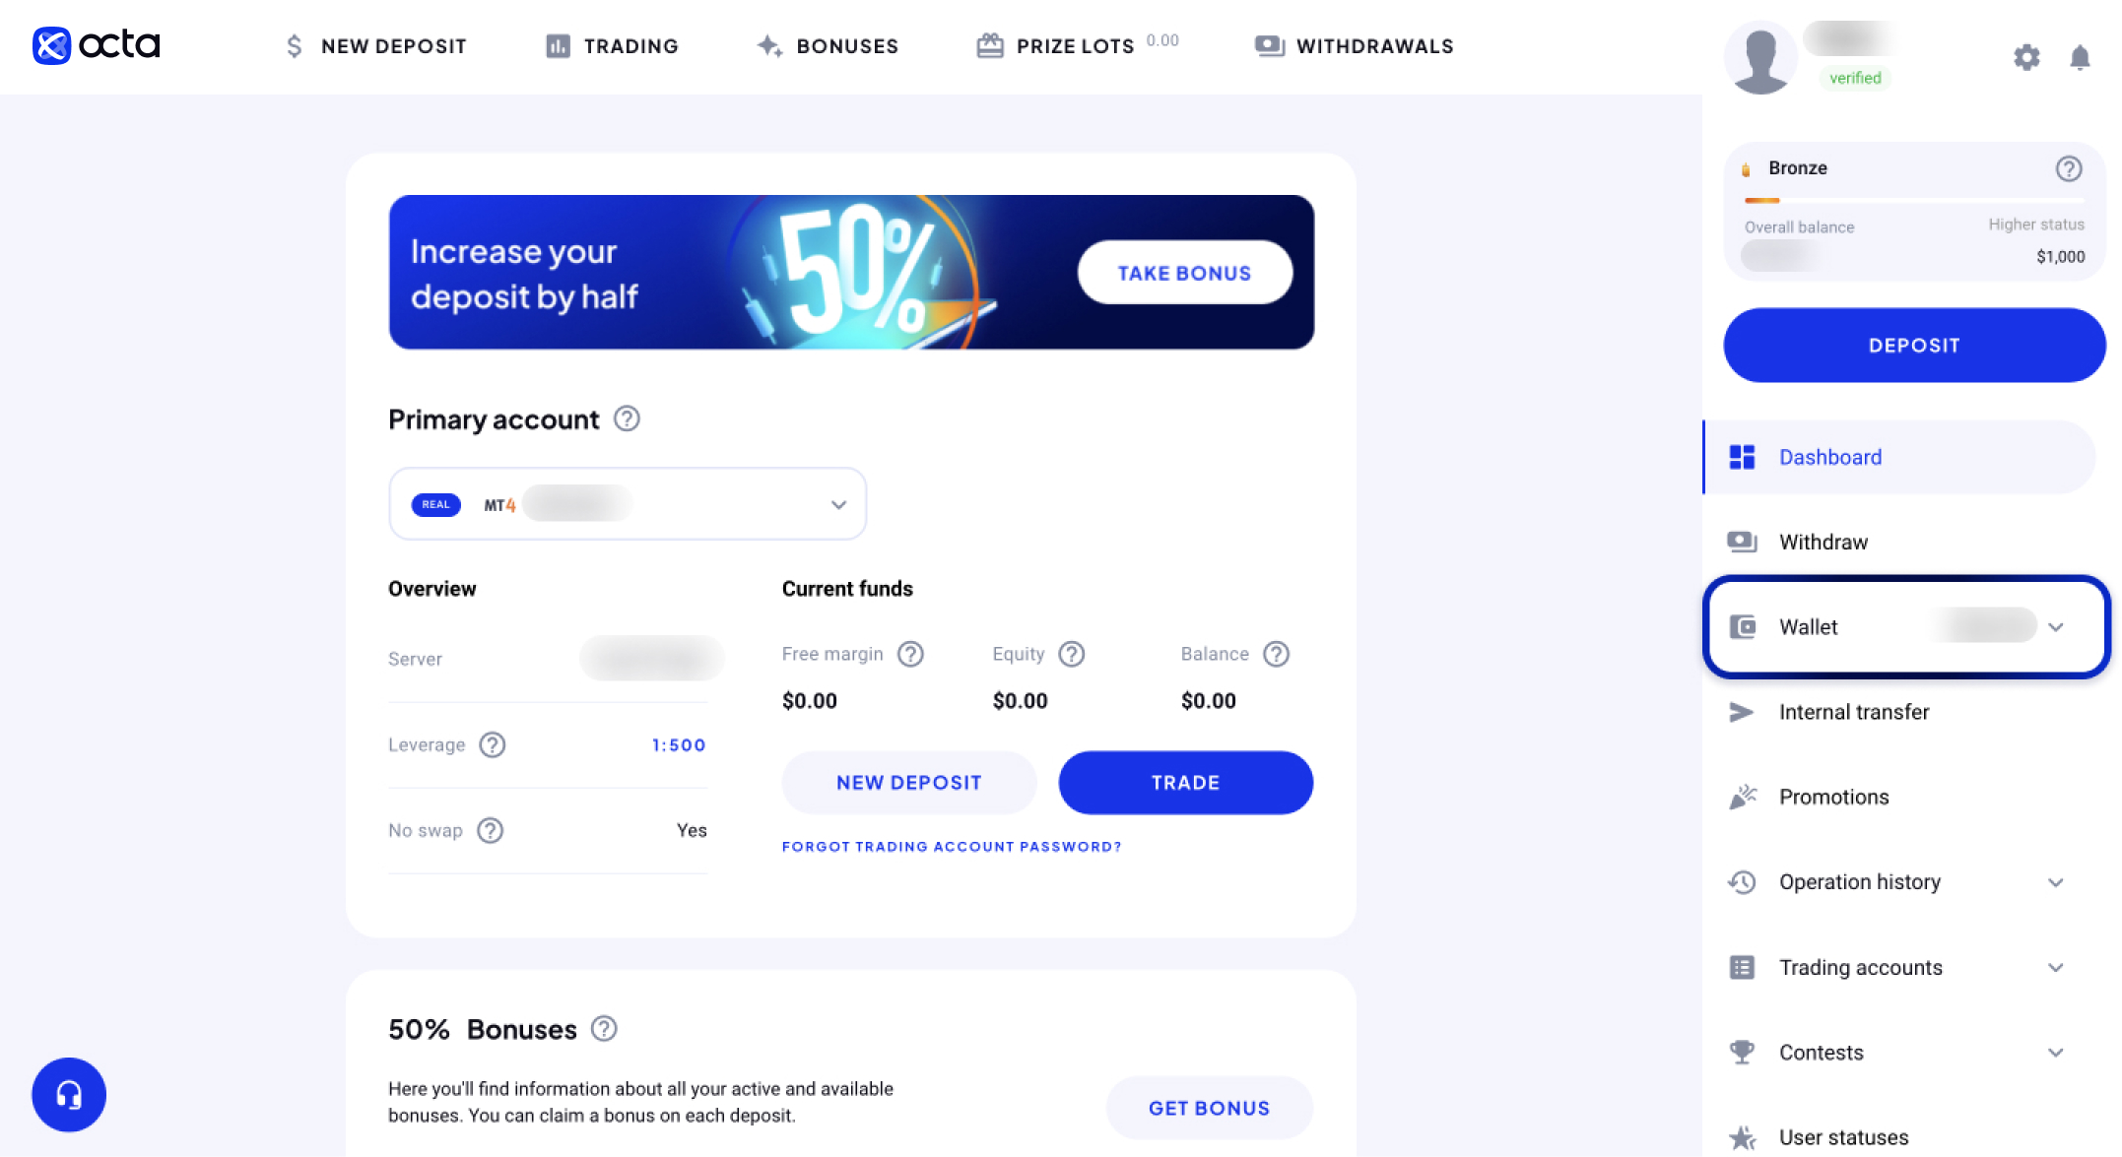Click help icon beside Primary account
The height and width of the screenshot is (1157, 2122).
627,418
